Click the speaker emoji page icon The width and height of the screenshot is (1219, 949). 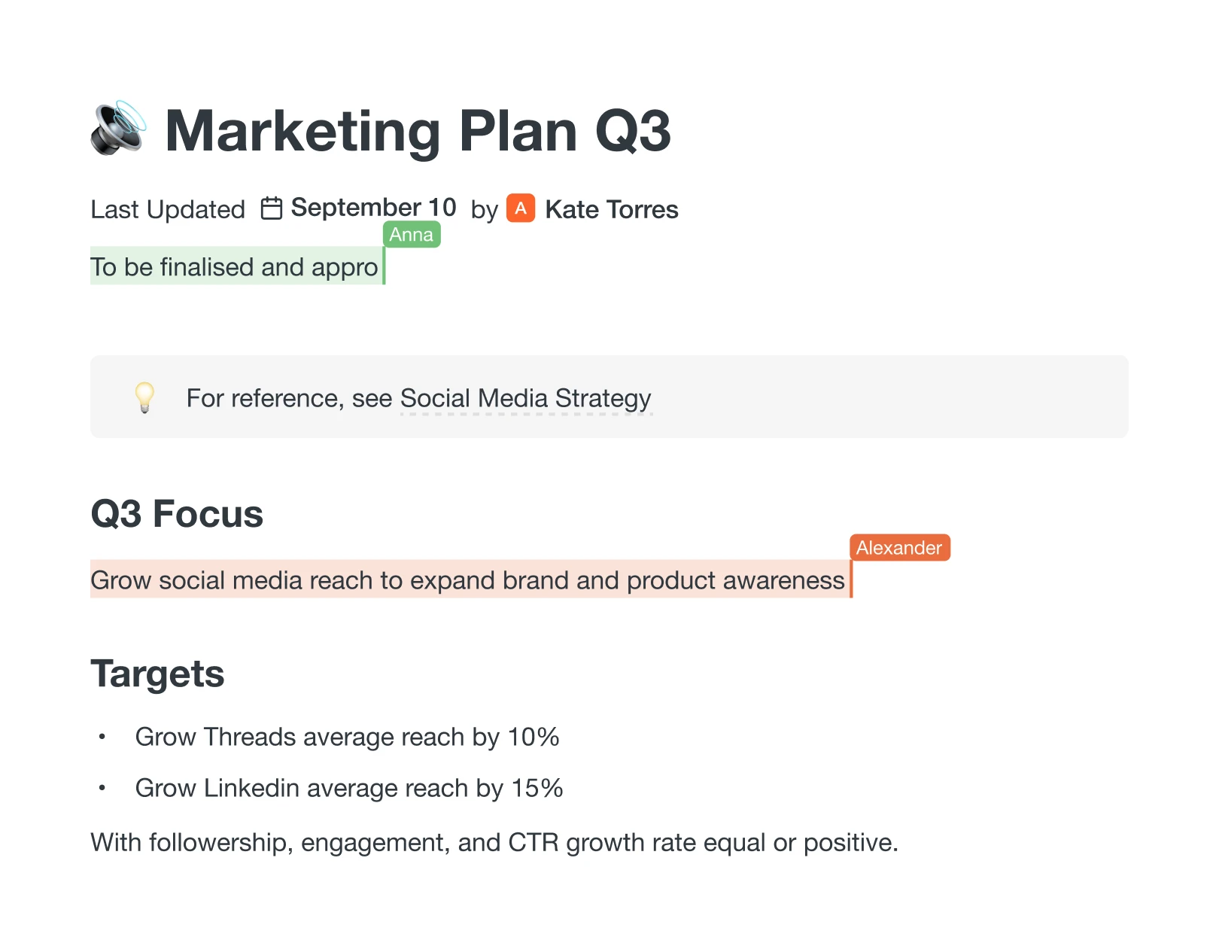pos(119,129)
